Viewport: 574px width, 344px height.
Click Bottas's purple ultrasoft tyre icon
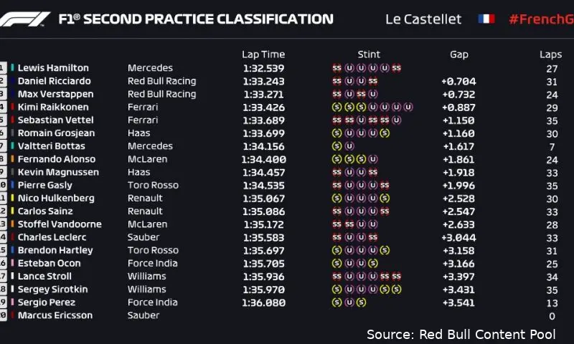click(349, 146)
